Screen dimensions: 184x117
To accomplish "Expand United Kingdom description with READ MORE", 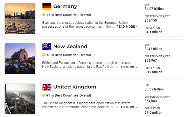I will (x=127, y=107).
